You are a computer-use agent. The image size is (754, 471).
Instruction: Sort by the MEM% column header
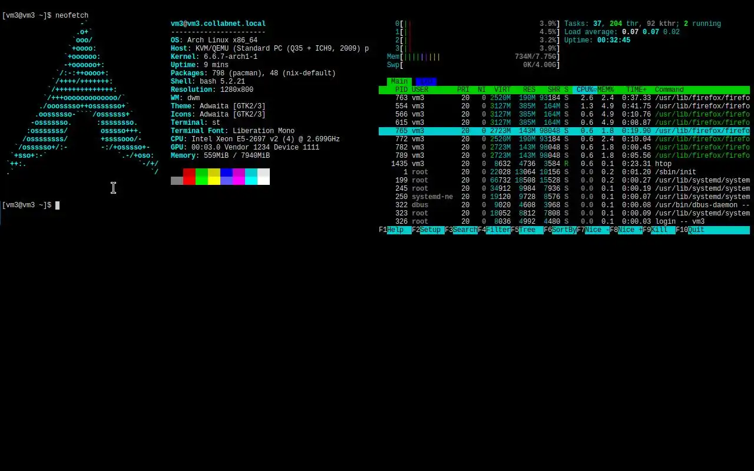click(606, 89)
